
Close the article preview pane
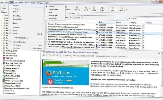tap(159, 53)
